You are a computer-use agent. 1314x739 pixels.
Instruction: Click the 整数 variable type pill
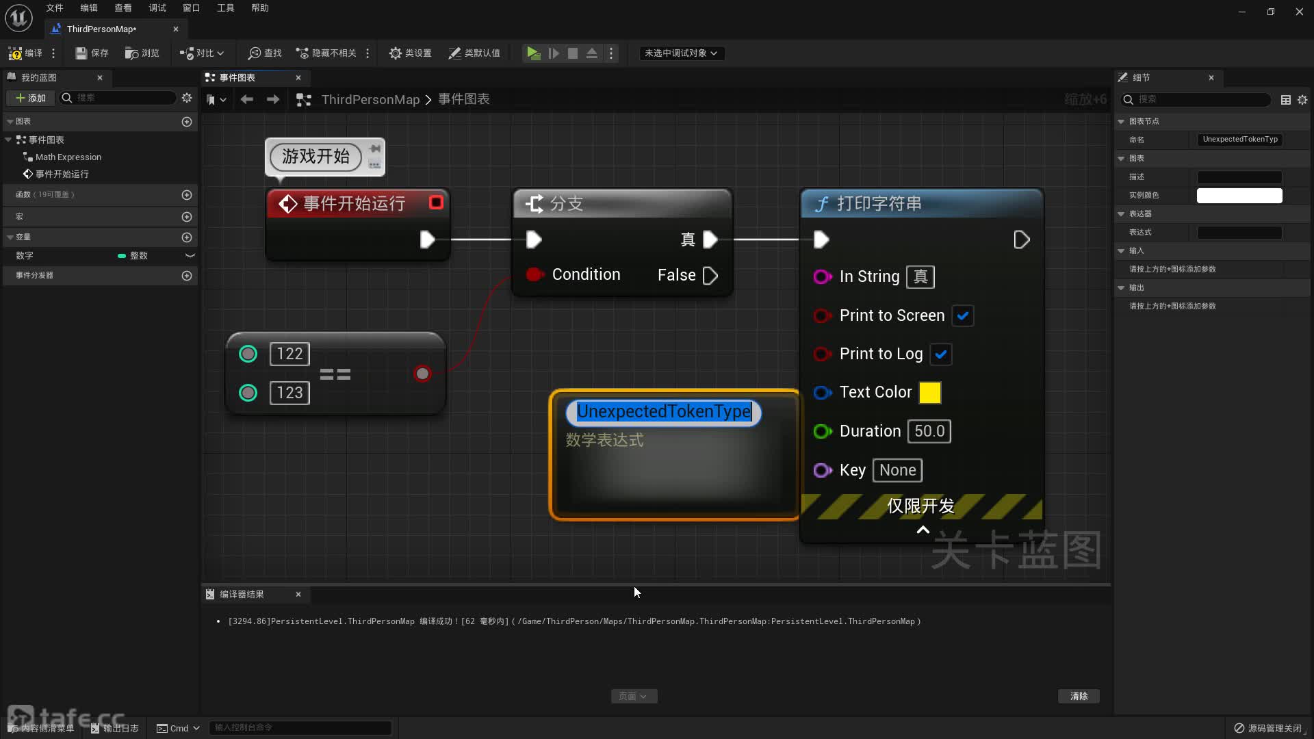pos(133,256)
